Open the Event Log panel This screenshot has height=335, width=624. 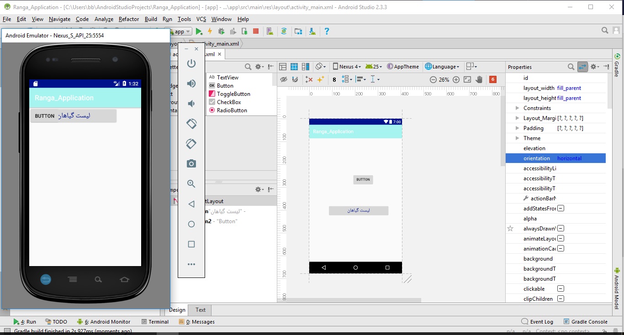537,322
